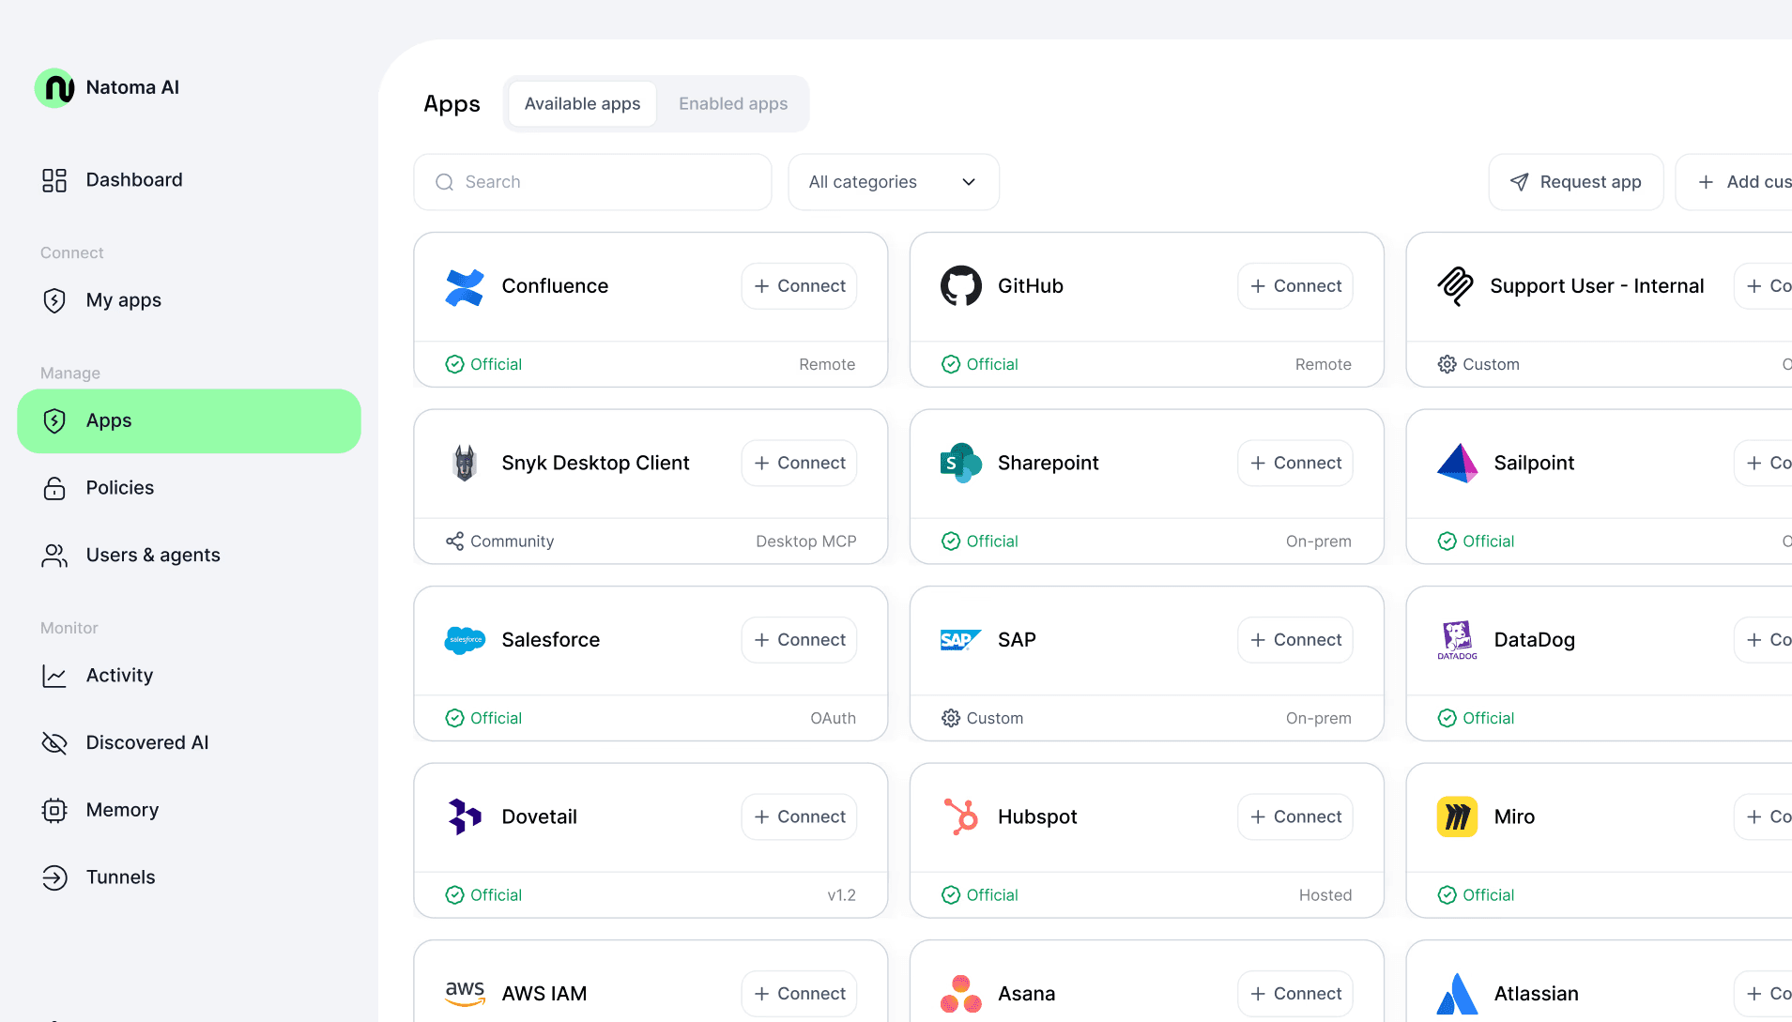Click the Hubspot sprocket logo
Viewport: 1792px width, 1022px height.
[961, 817]
